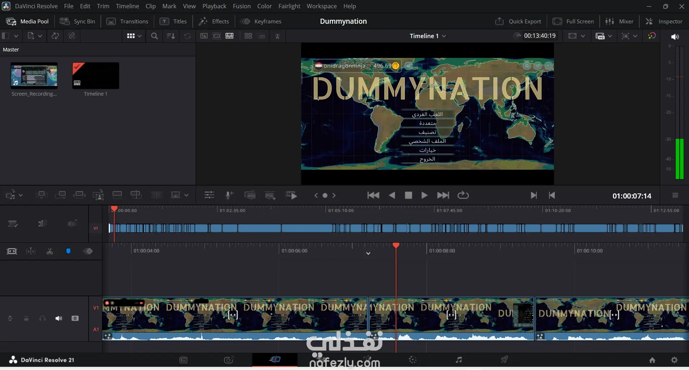Mute viewer audio with the speaker icon
The width and height of the screenshot is (689, 370).
pos(675,37)
